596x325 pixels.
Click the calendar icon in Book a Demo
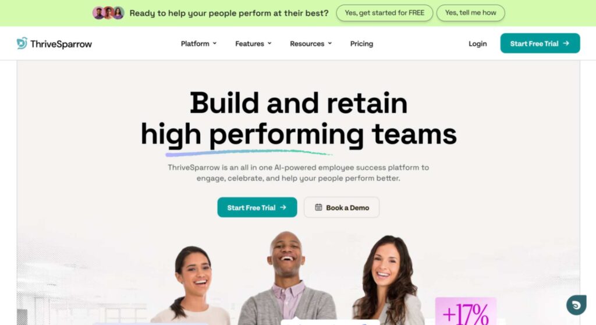318,207
